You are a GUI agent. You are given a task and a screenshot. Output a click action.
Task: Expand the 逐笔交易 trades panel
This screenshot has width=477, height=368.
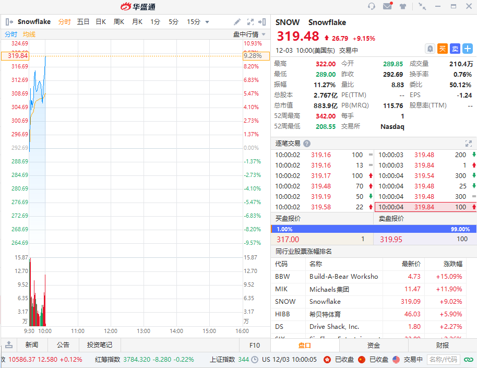click(x=468, y=144)
